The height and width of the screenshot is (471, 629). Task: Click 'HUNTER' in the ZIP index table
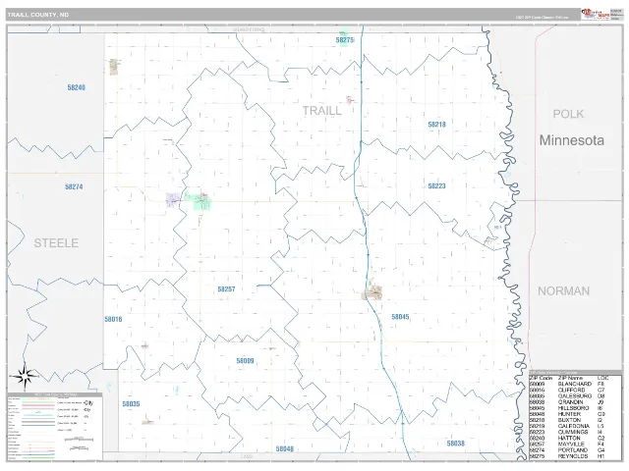569,414
